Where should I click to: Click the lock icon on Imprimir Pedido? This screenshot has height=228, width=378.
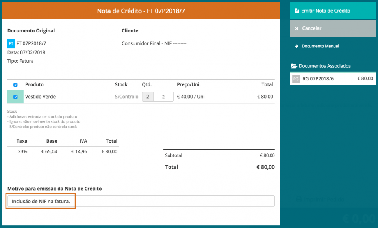[299, 199]
